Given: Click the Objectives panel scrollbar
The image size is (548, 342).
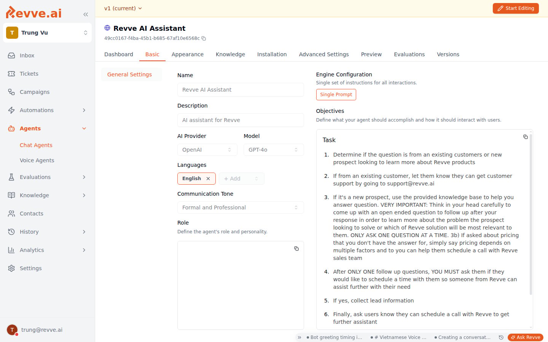Looking at the screenshot, I should click(531, 215).
